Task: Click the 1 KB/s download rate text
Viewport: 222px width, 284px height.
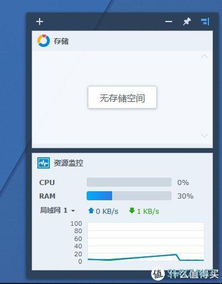Action: [x=148, y=212]
